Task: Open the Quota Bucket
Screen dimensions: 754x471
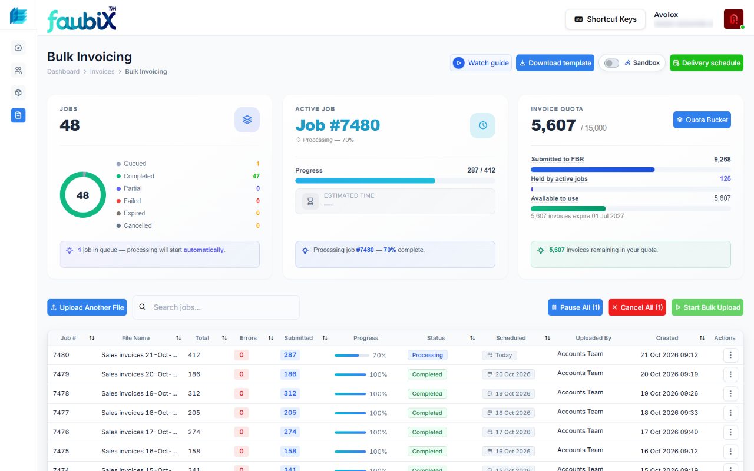Action: coord(702,120)
